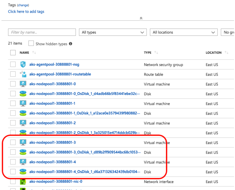Viewport: 235px width, 190px height.
Task: Select checkbox for aks-nodepool1-30888801-1 VM
Action: 13,103
